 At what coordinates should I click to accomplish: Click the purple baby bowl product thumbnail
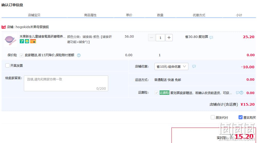tap(11, 40)
